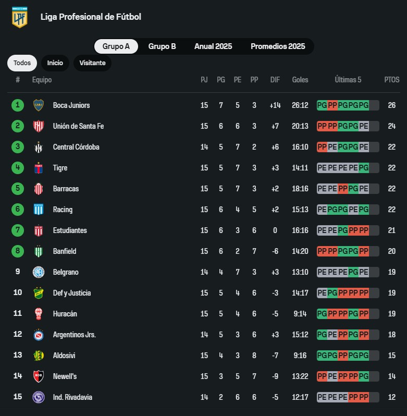The image size is (407, 416).
Task: Click the Boca Juniors crest icon
Action: 38,105
